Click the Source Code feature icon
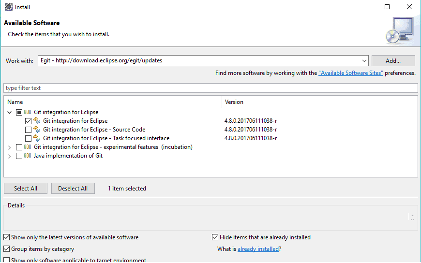421x263 pixels. tap(37, 130)
